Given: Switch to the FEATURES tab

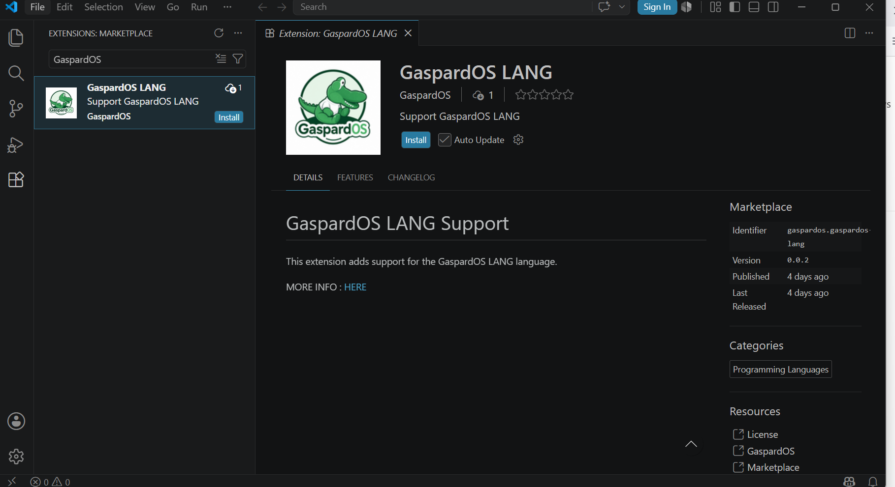Looking at the screenshot, I should coord(355,177).
